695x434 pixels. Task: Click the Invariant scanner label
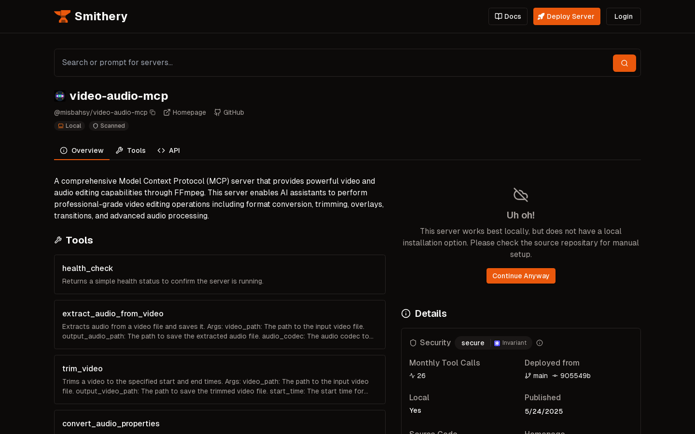(x=510, y=343)
